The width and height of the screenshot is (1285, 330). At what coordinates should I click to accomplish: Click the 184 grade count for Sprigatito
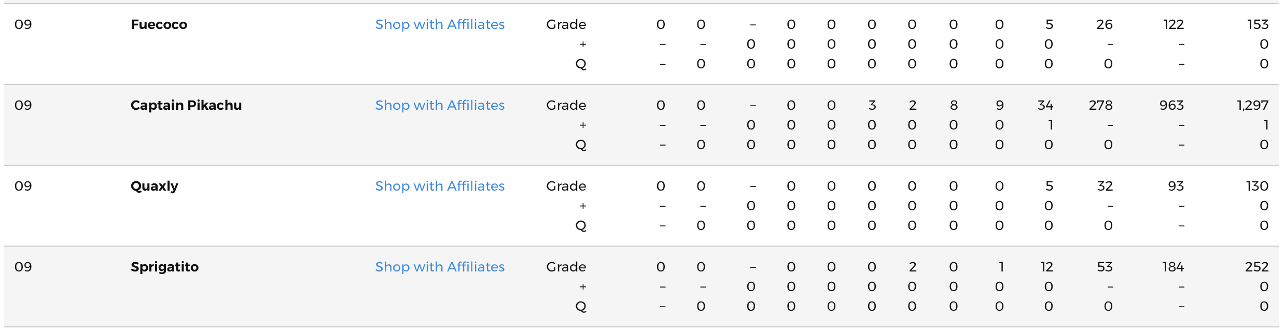point(1173,267)
